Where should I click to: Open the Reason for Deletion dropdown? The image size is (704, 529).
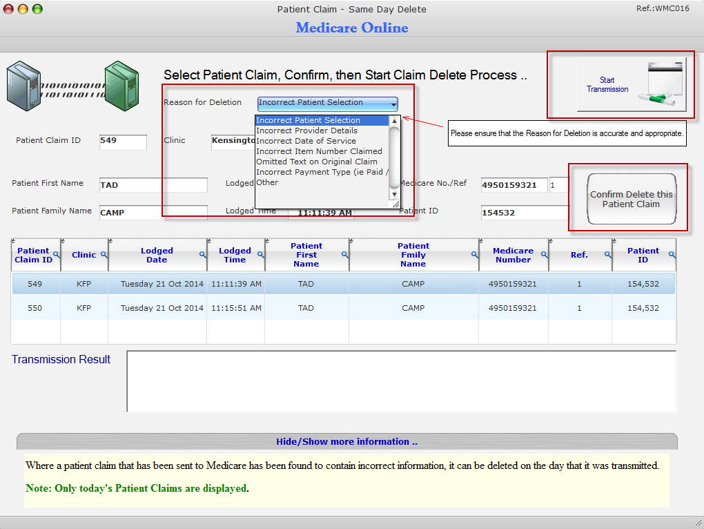click(328, 104)
